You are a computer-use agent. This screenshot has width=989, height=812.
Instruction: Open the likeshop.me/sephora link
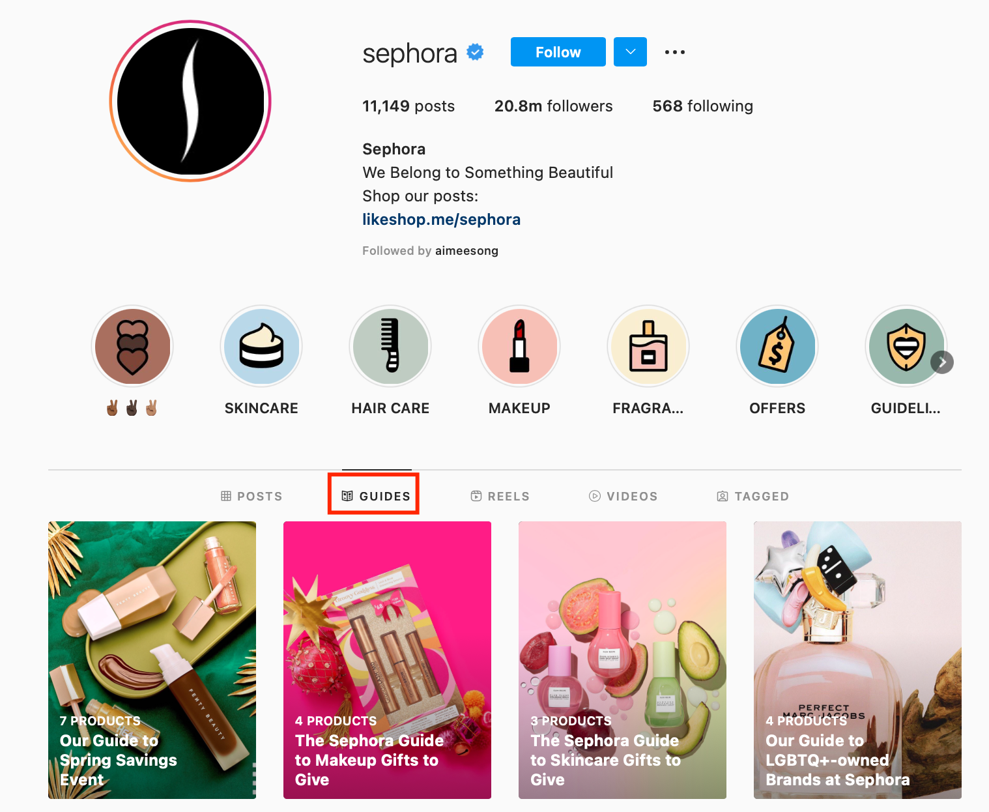pyautogui.click(x=441, y=220)
